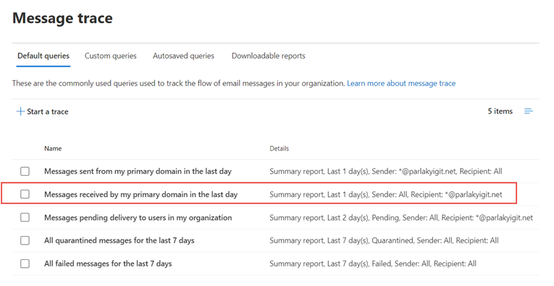Open the list view options icon
The width and height of the screenshot is (554, 286).
[x=528, y=112]
